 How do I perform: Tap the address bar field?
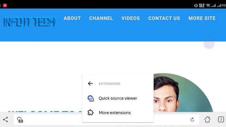(x=106, y=120)
